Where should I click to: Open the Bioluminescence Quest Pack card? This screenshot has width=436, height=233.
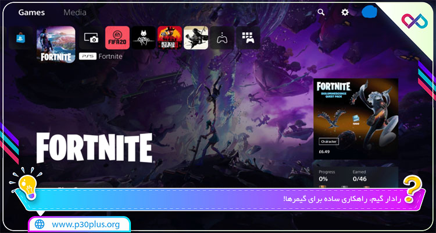click(356, 119)
